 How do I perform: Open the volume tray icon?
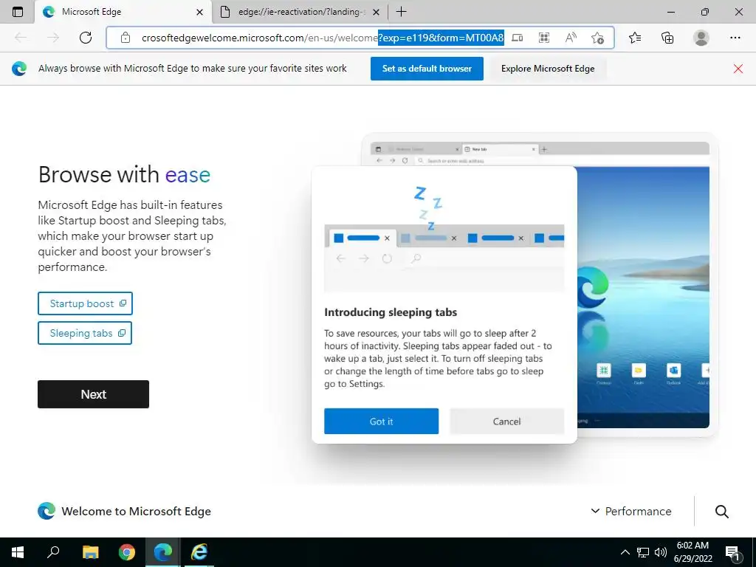point(661,552)
